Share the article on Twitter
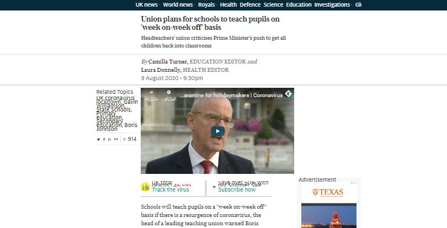 coord(98,139)
